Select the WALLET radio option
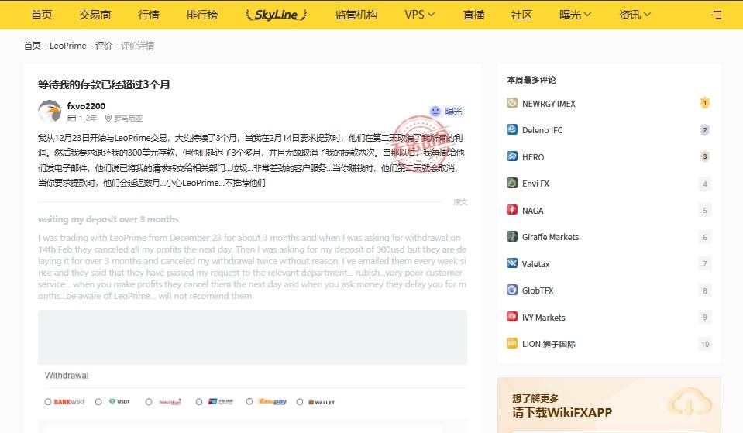The height and width of the screenshot is (433, 743). pyautogui.click(x=300, y=402)
